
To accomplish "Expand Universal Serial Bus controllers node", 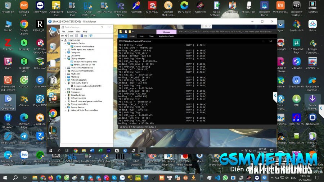I will tap(66, 110).
